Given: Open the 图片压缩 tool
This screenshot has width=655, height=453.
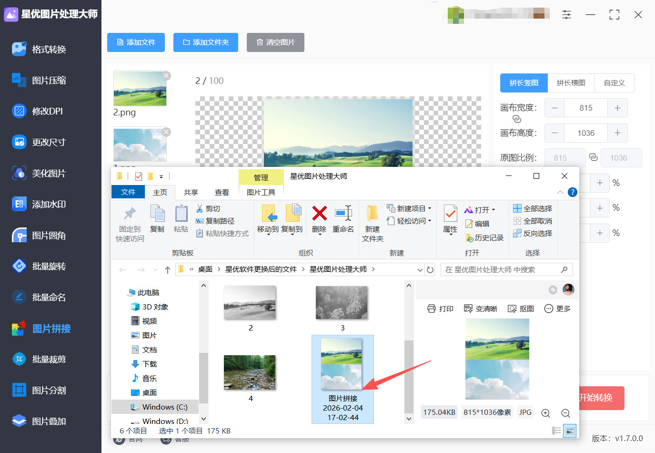Looking at the screenshot, I should pyautogui.click(x=40, y=80).
